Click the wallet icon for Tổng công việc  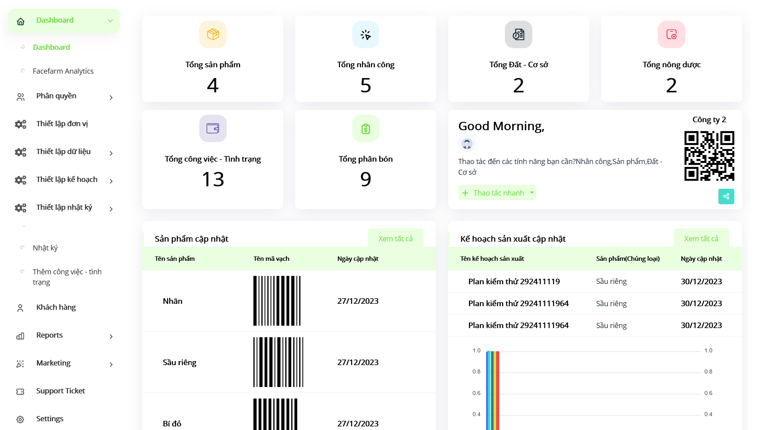pyautogui.click(x=213, y=128)
